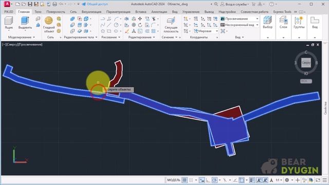Click the Workspace switching gear icon
The height and width of the screenshot is (185, 329).
tap(287, 180)
